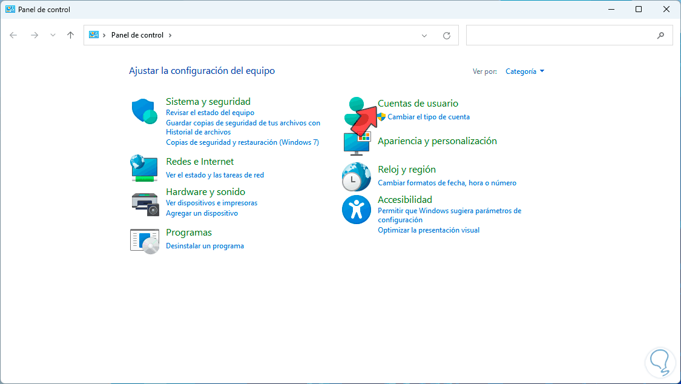This screenshot has height=384, width=681.
Task: Expand chevron before Panel de control breadcrumb
Action: pyautogui.click(x=104, y=35)
